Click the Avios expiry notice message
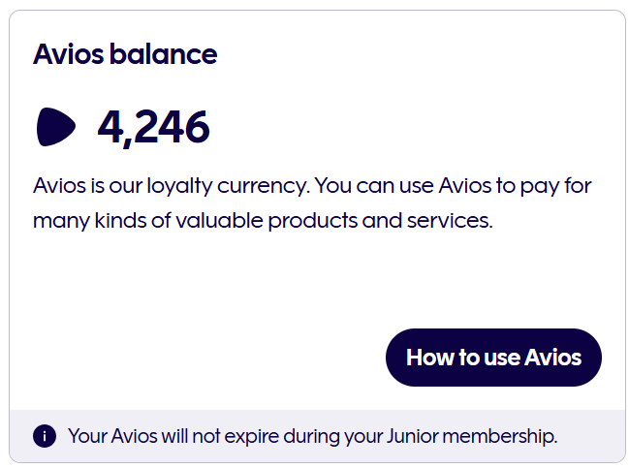This screenshot has height=468, width=629. point(312,436)
